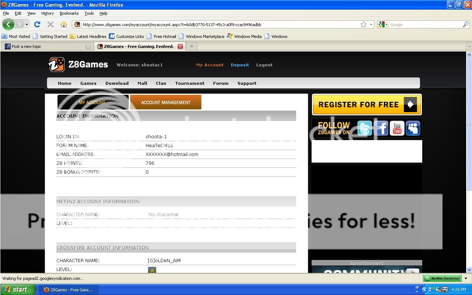Open the McAfee SiteAdvisor dropdown arrow
Viewport: 472px width, 295px height.
pos(466,278)
